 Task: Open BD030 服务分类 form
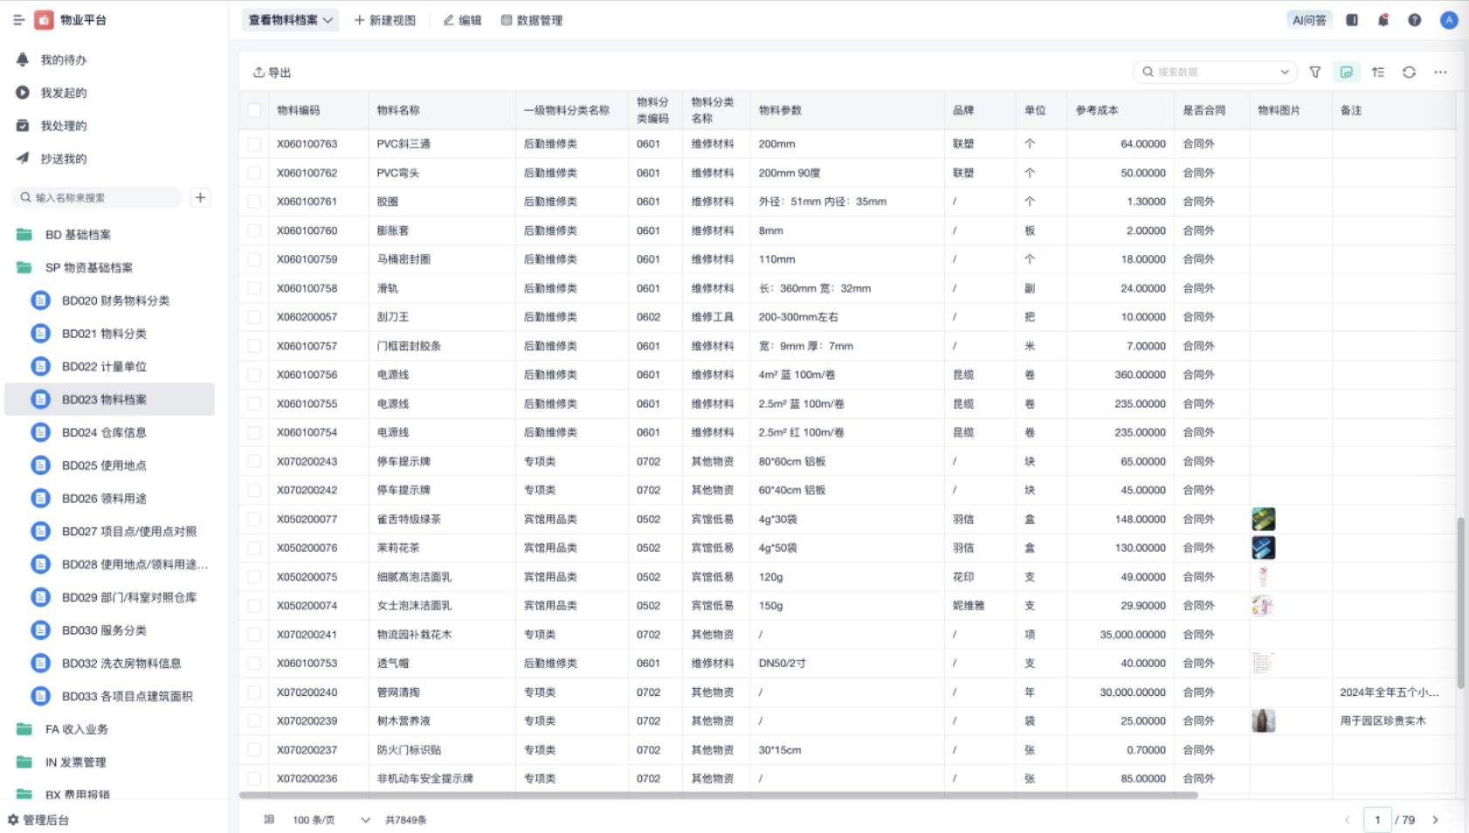pos(109,630)
